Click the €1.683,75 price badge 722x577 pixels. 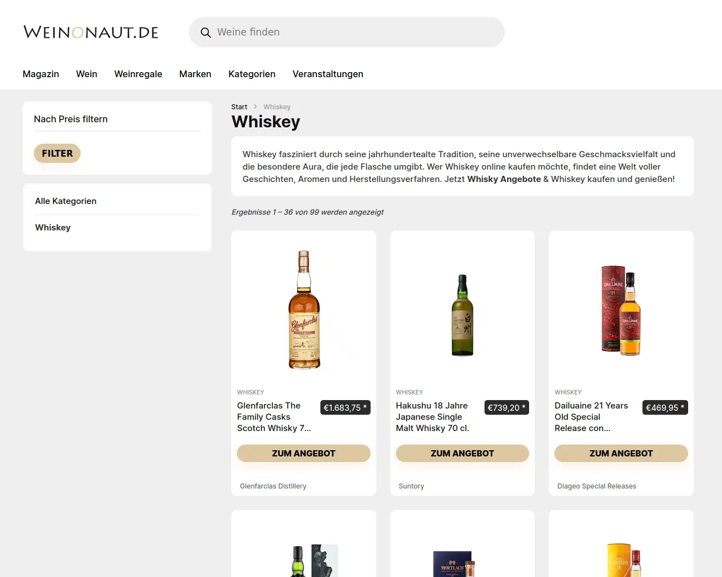[x=345, y=408]
